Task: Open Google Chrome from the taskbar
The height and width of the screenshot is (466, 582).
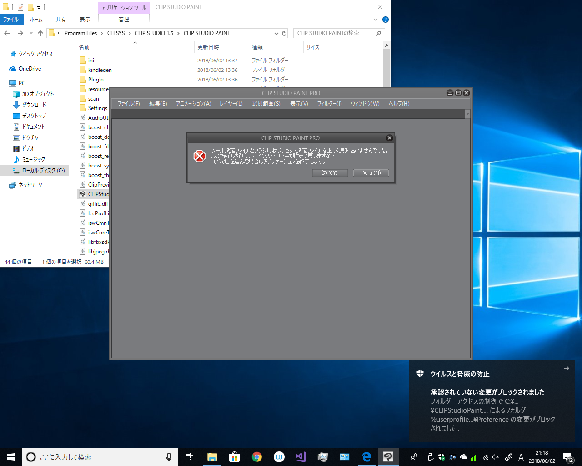Action: point(257,457)
